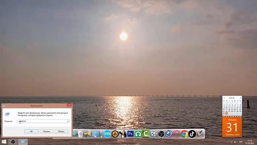257x145 pixels.
Task: Select the Run dialog taskbar button
Action: 23,142
